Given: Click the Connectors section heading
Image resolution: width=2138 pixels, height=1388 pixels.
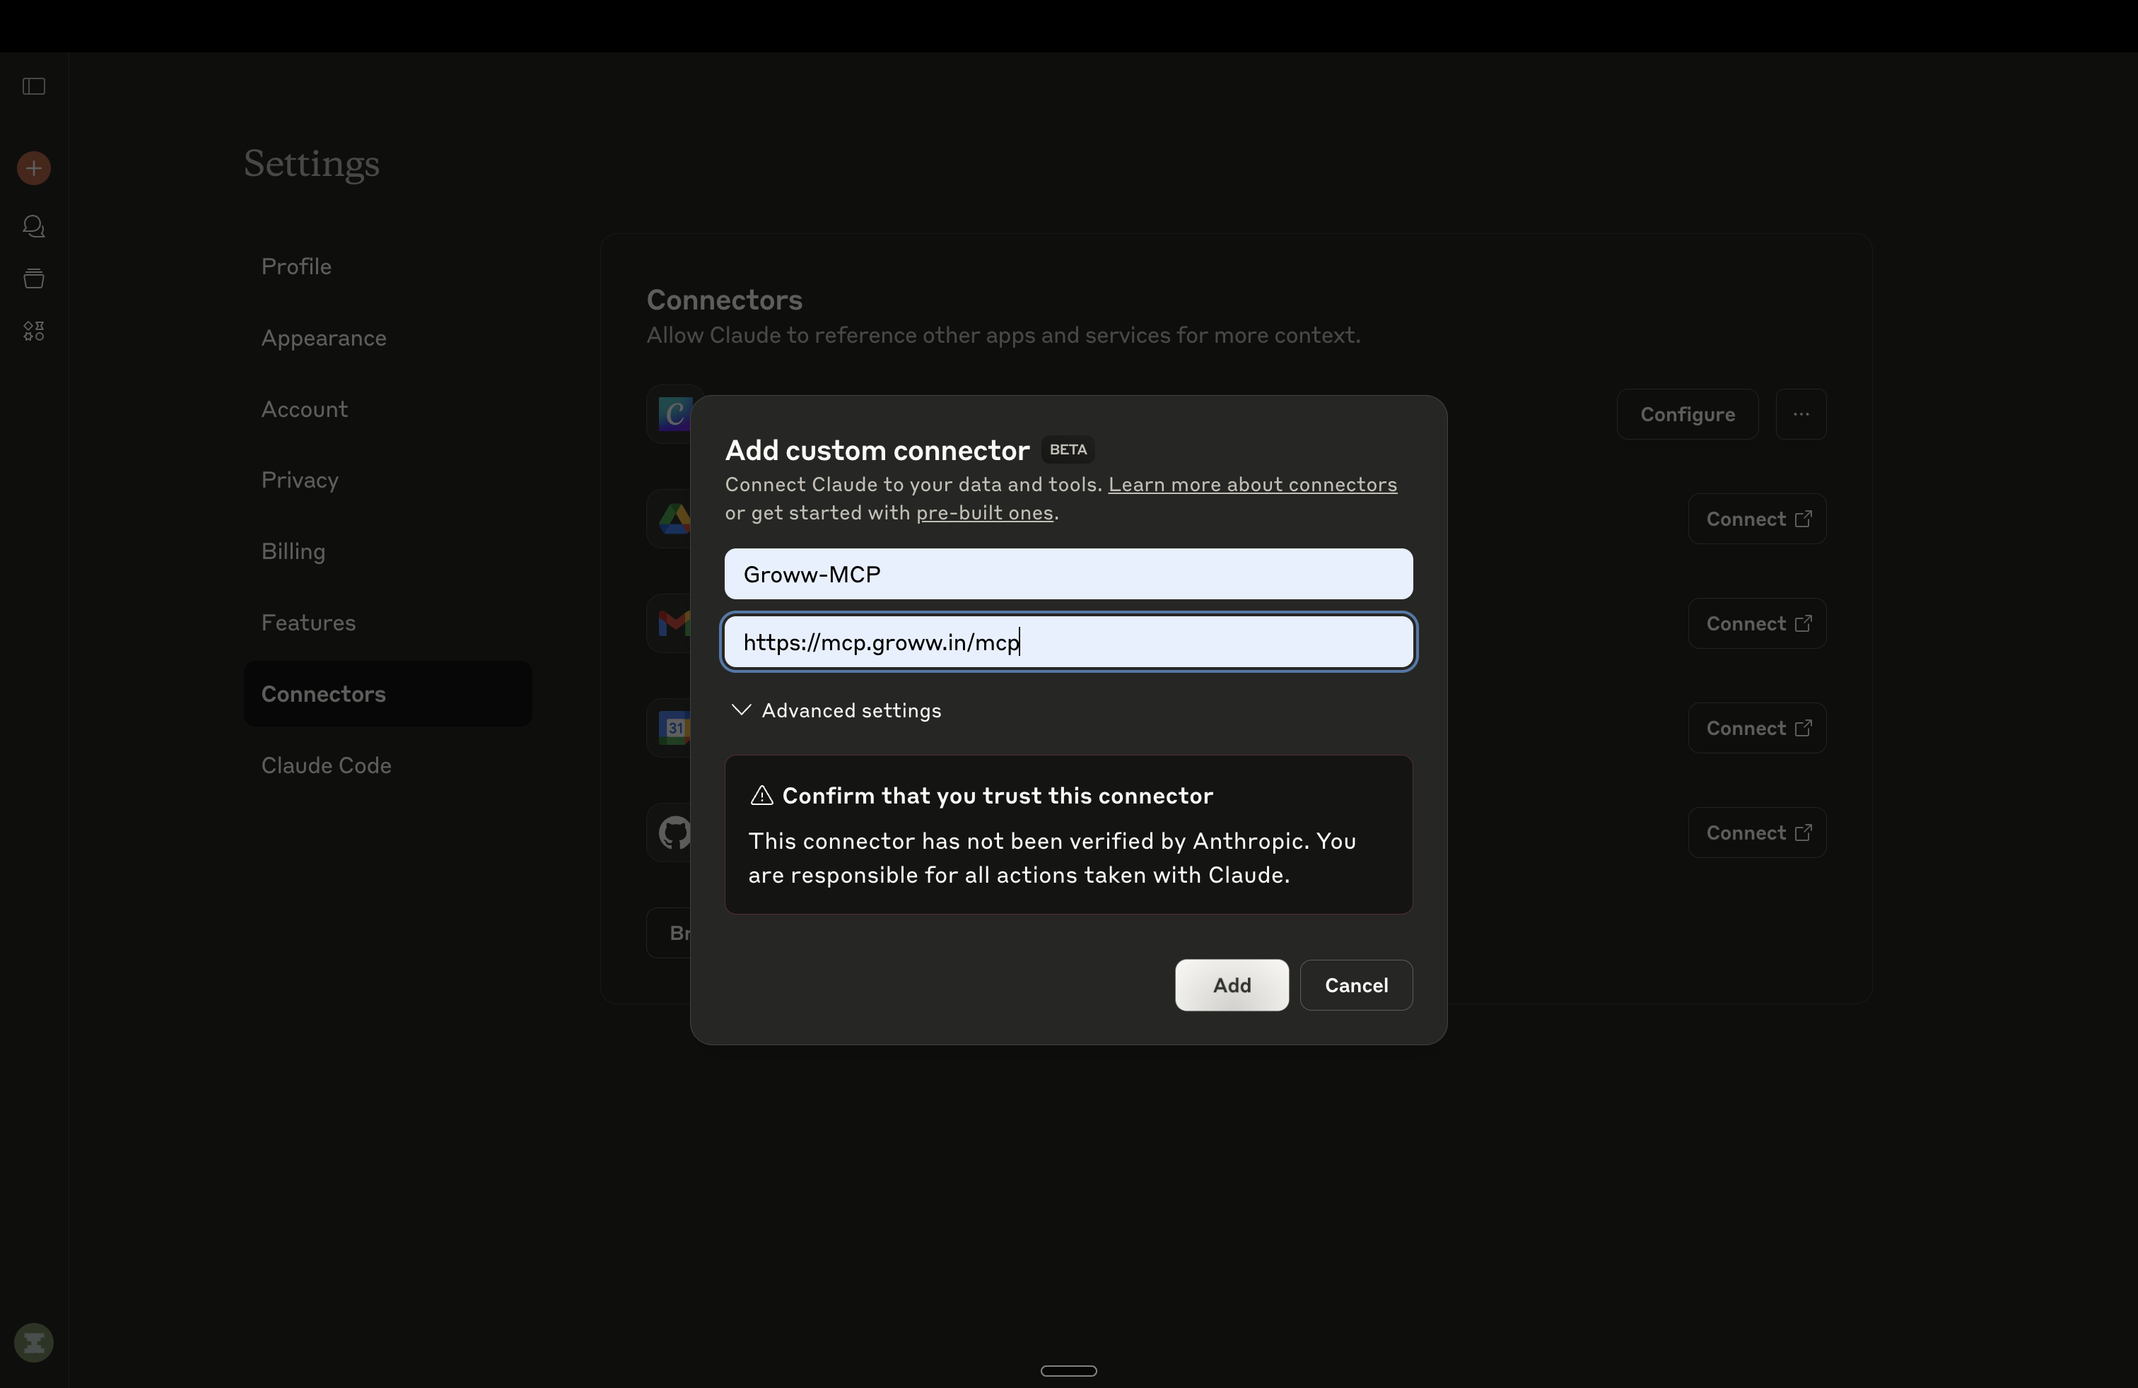Looking at the screenshot, I should (x=724, y=300).
